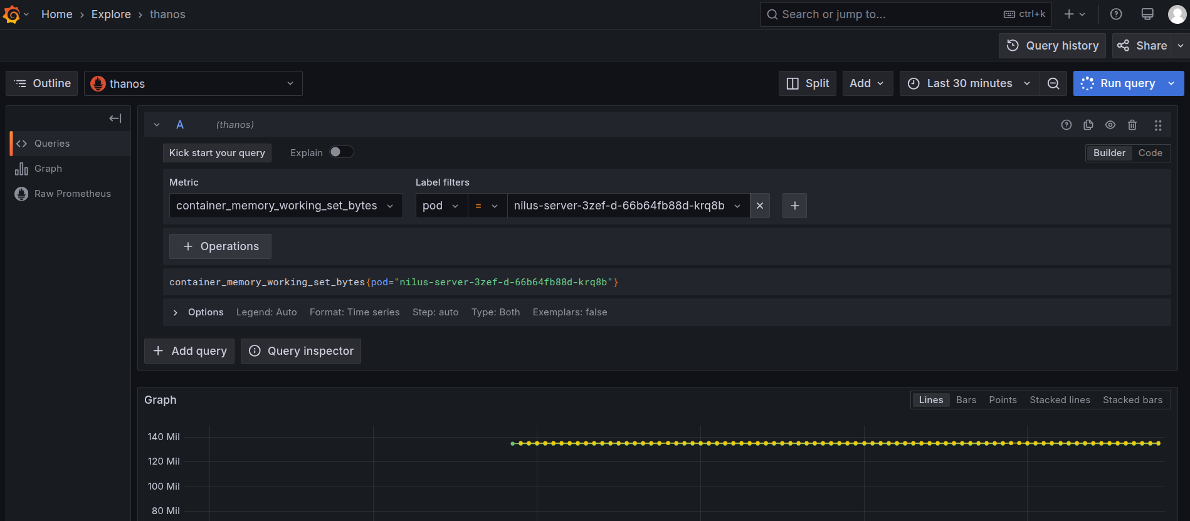Click the Query history button
This screenshot has width=1190, height=521.
pyautogui.click(x=1052, y=46)
